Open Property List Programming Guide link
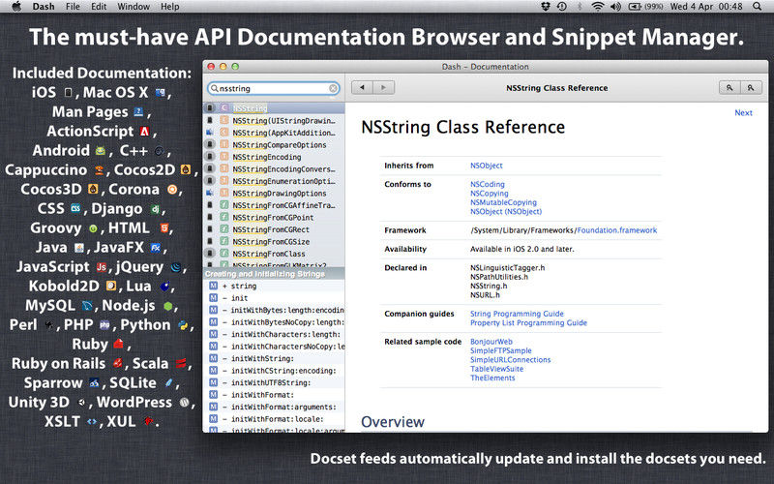 [x=528, y=323]
